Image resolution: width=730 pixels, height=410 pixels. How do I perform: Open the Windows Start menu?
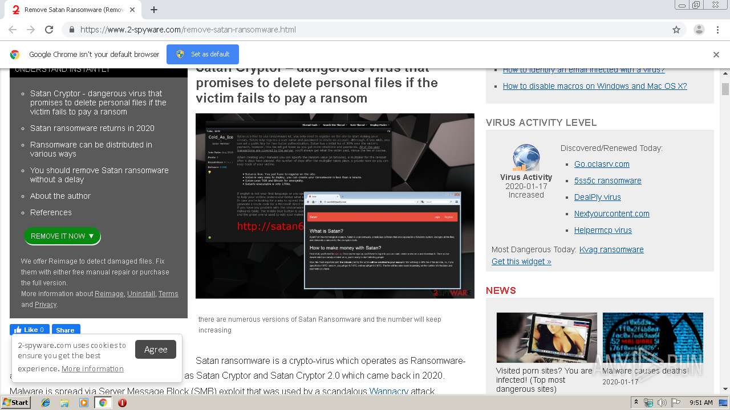coord(15,402)
